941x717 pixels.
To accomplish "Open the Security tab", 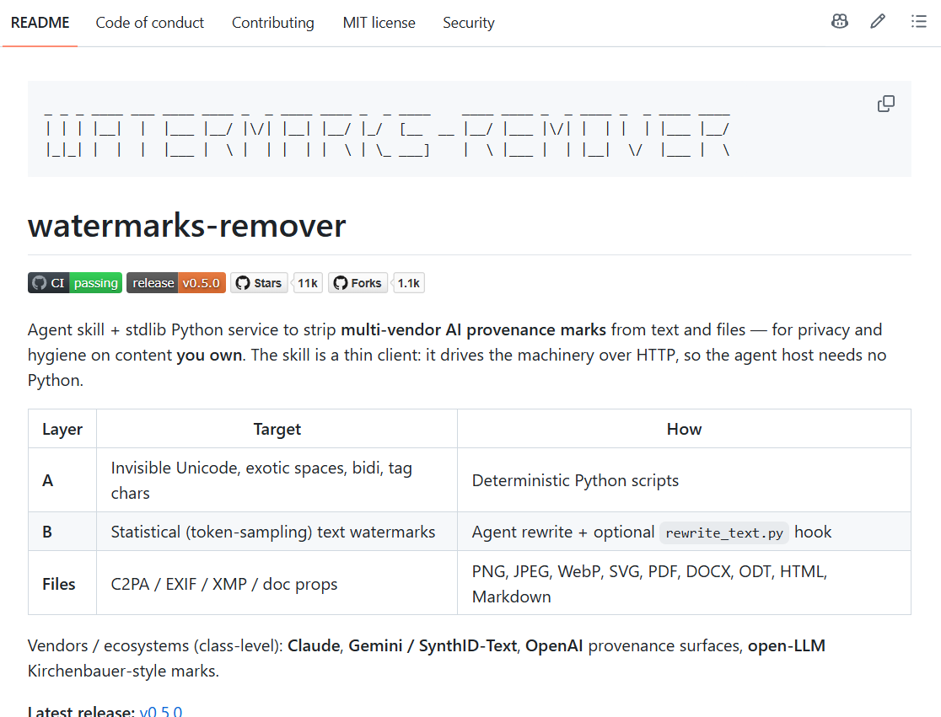I will 469,23.
